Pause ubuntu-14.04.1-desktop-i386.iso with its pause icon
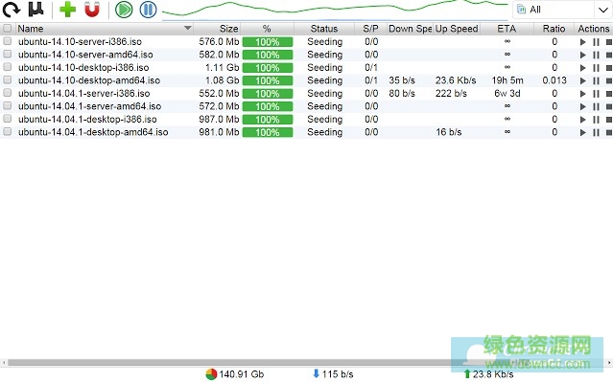Image resolution: width=613 pixels, height=382 pixels. click(596, 120)
